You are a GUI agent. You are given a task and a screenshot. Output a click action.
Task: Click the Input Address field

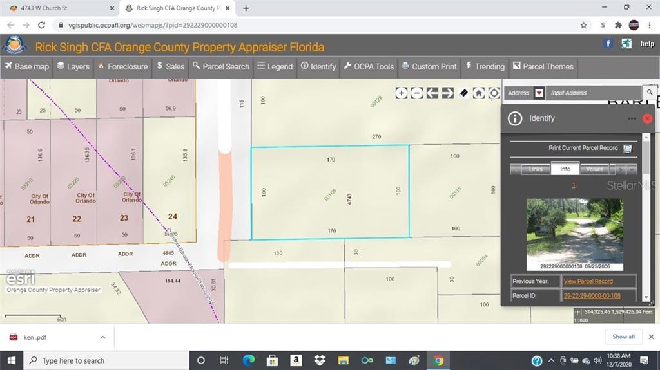(594, 93)
